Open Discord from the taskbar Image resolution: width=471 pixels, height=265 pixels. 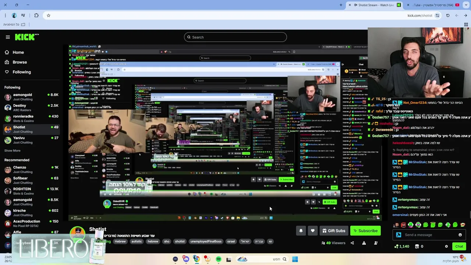pyautogui.click(x=186, y=259)
